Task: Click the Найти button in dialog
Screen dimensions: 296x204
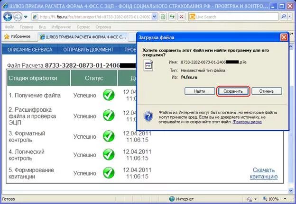Action: pyautogui.click(x=200, y=91)
